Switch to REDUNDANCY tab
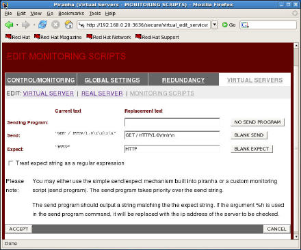301x250 pixels. click(x=183, y=80)
